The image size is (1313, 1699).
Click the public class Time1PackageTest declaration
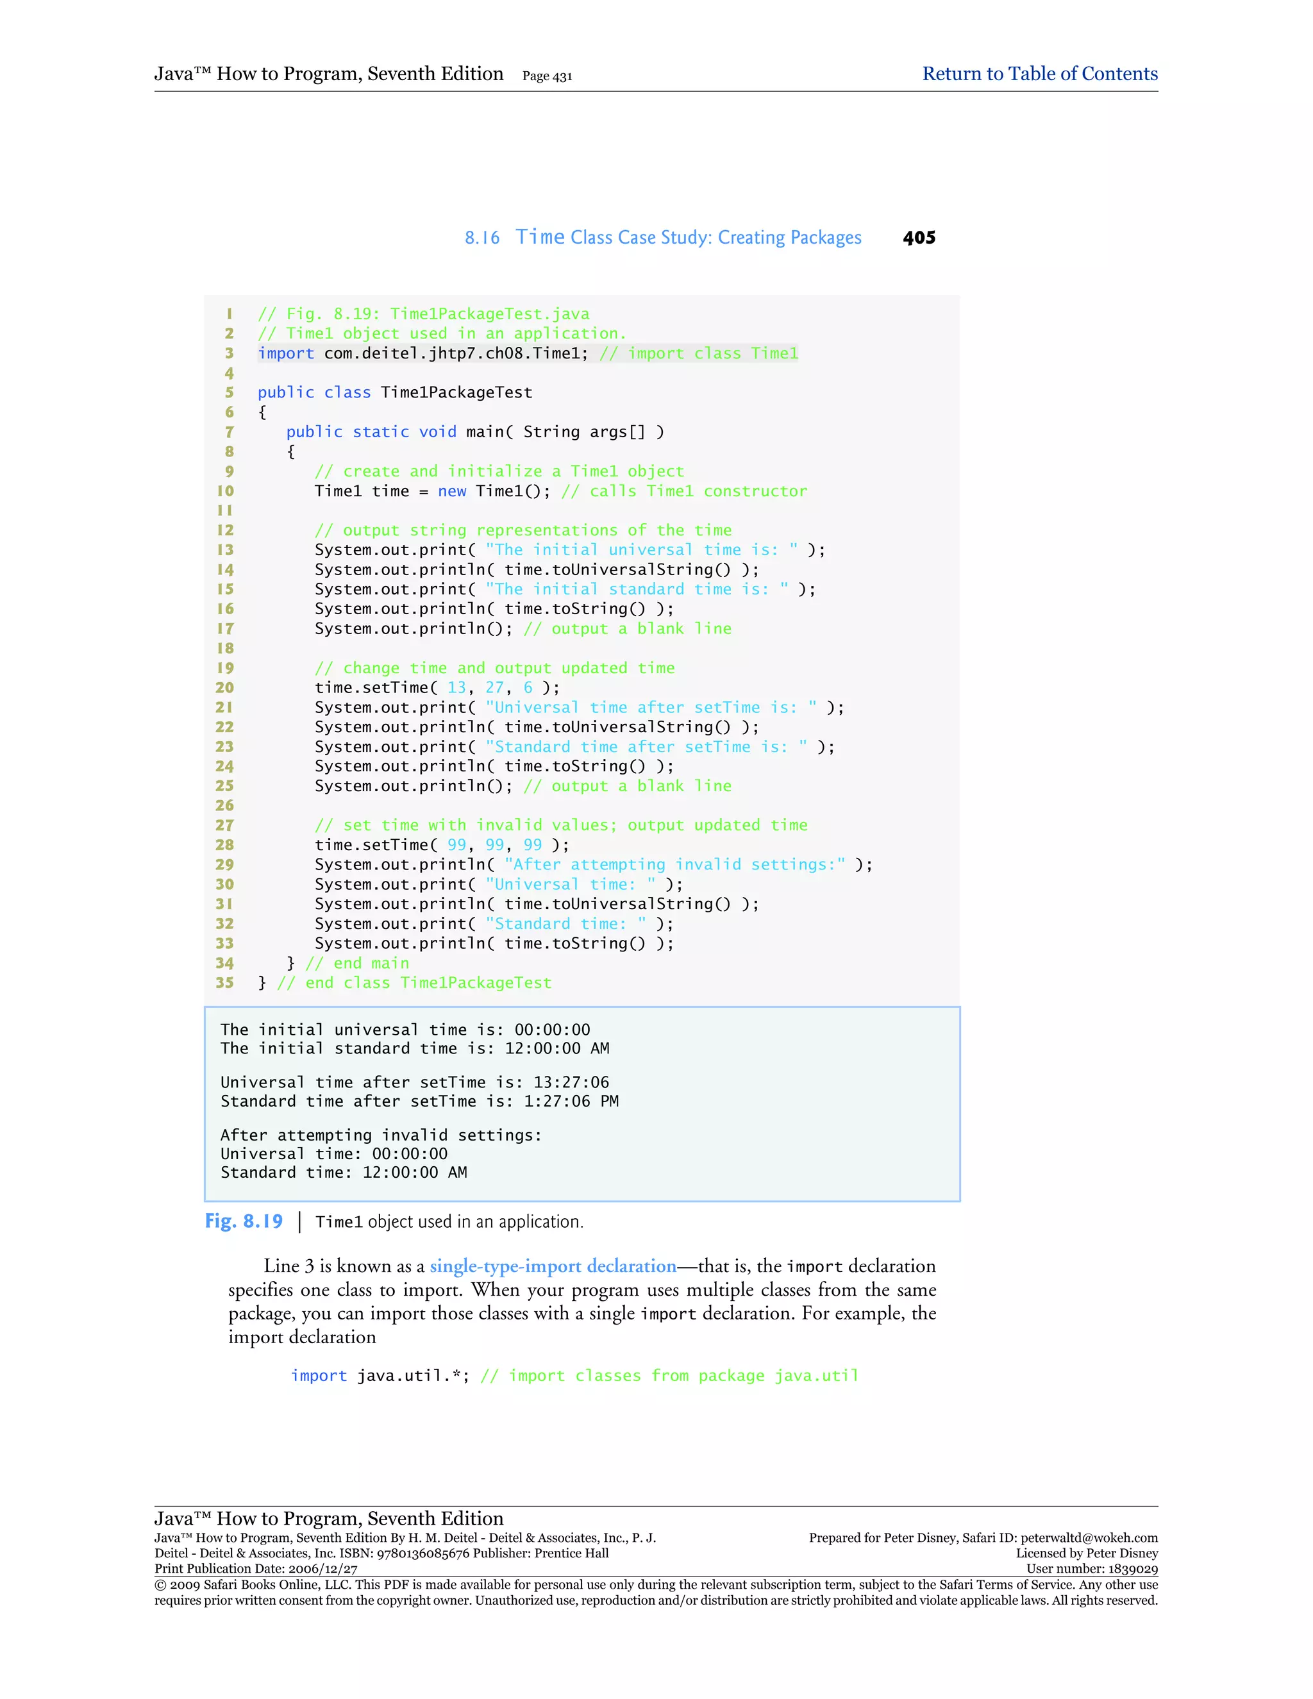tap(395, 392)
